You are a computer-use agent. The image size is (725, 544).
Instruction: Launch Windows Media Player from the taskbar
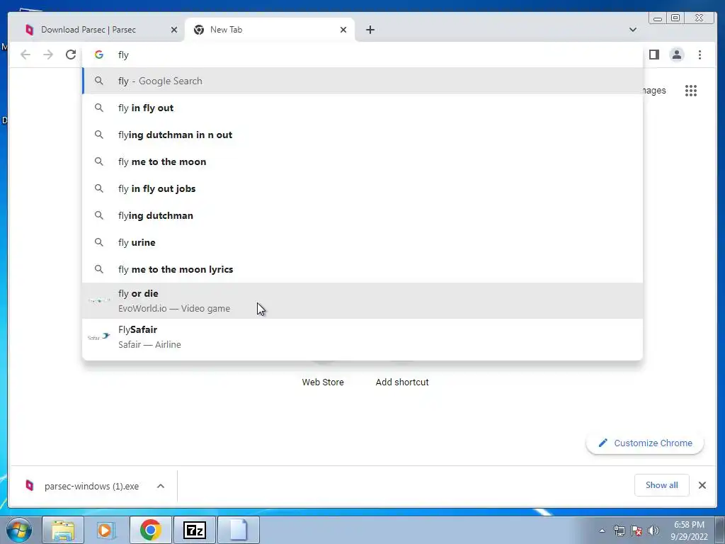pos(107,530)
